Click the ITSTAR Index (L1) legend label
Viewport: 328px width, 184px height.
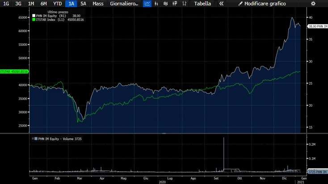coord(50,20)
